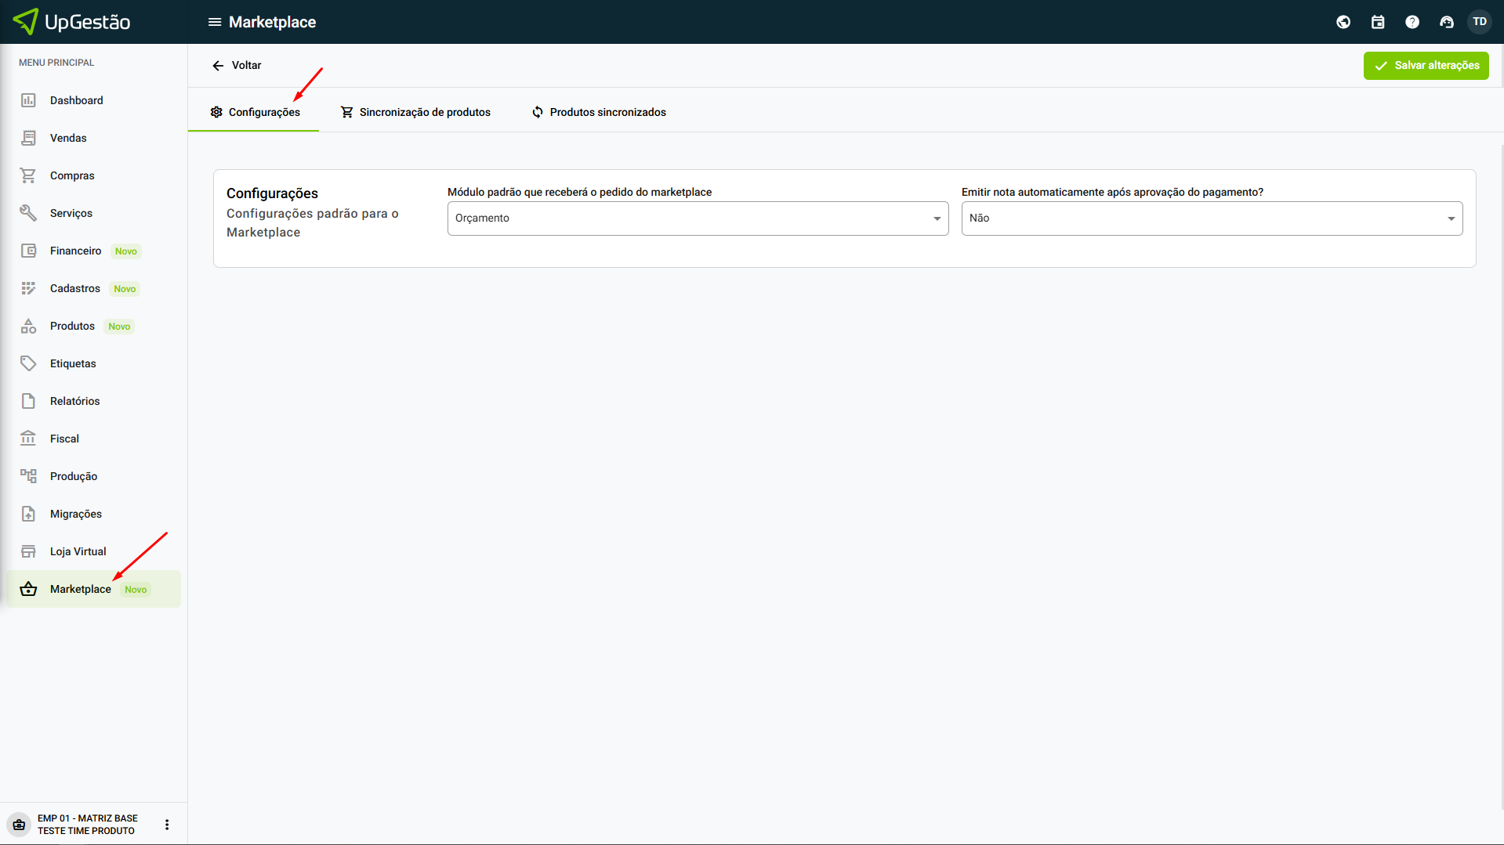Switch to Sincronização de produtos tab
The image size is (1504, 845).
[x=415, y=112]
